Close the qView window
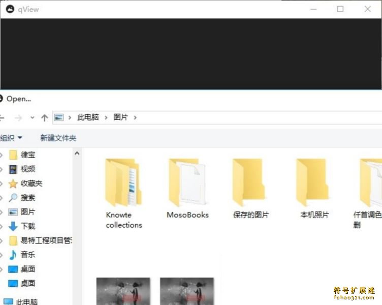This screenshot has width=382, height=305. (x=368, y=9)
